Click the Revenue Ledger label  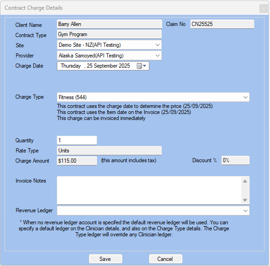[x=34, y=210]
